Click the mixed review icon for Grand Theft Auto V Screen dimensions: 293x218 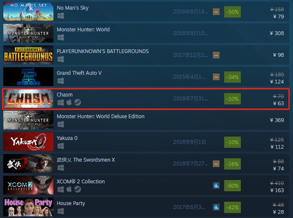(216, 77)
